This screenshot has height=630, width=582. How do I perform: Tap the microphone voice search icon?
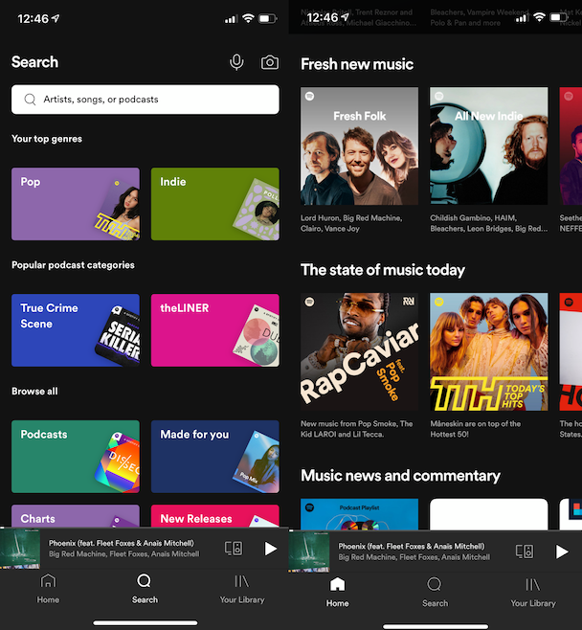click(236, 62)
